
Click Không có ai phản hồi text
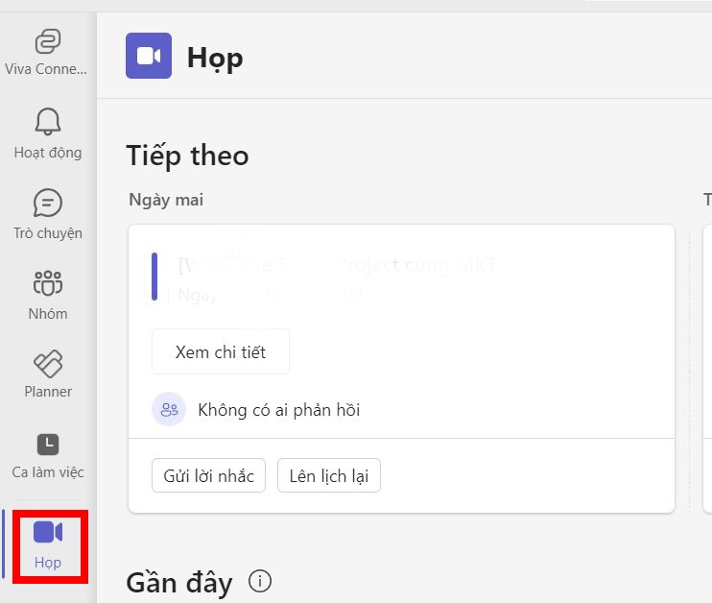click(278, 410)
